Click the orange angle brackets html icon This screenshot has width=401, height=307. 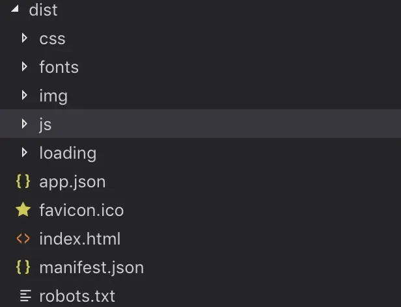pos(23,239)
